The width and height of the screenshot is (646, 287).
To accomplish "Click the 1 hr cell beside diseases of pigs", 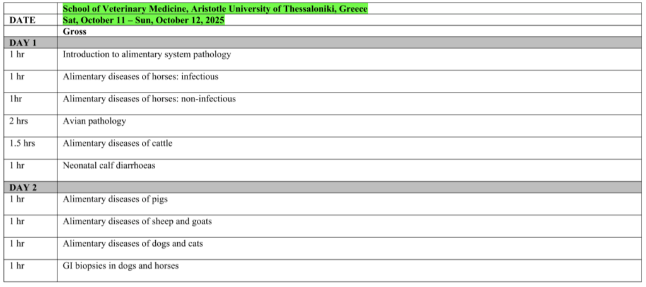I will (x=30, y=204).
